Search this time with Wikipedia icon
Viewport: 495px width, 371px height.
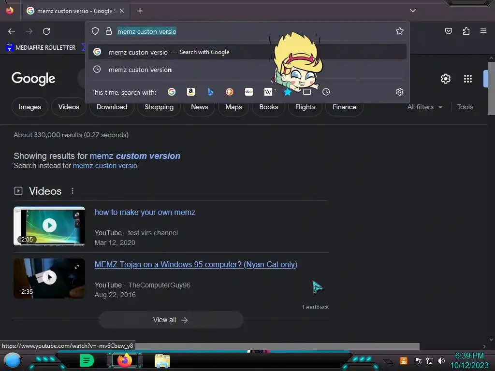tap(268, 92)
